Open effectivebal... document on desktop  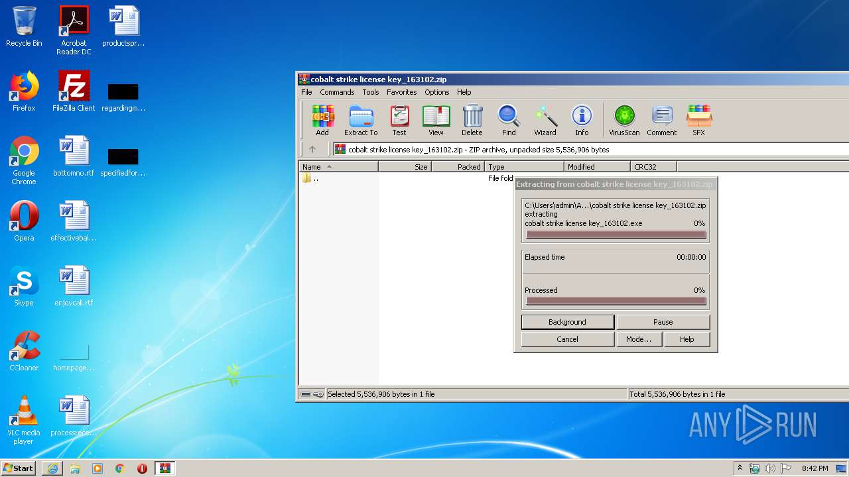point(74,221)
